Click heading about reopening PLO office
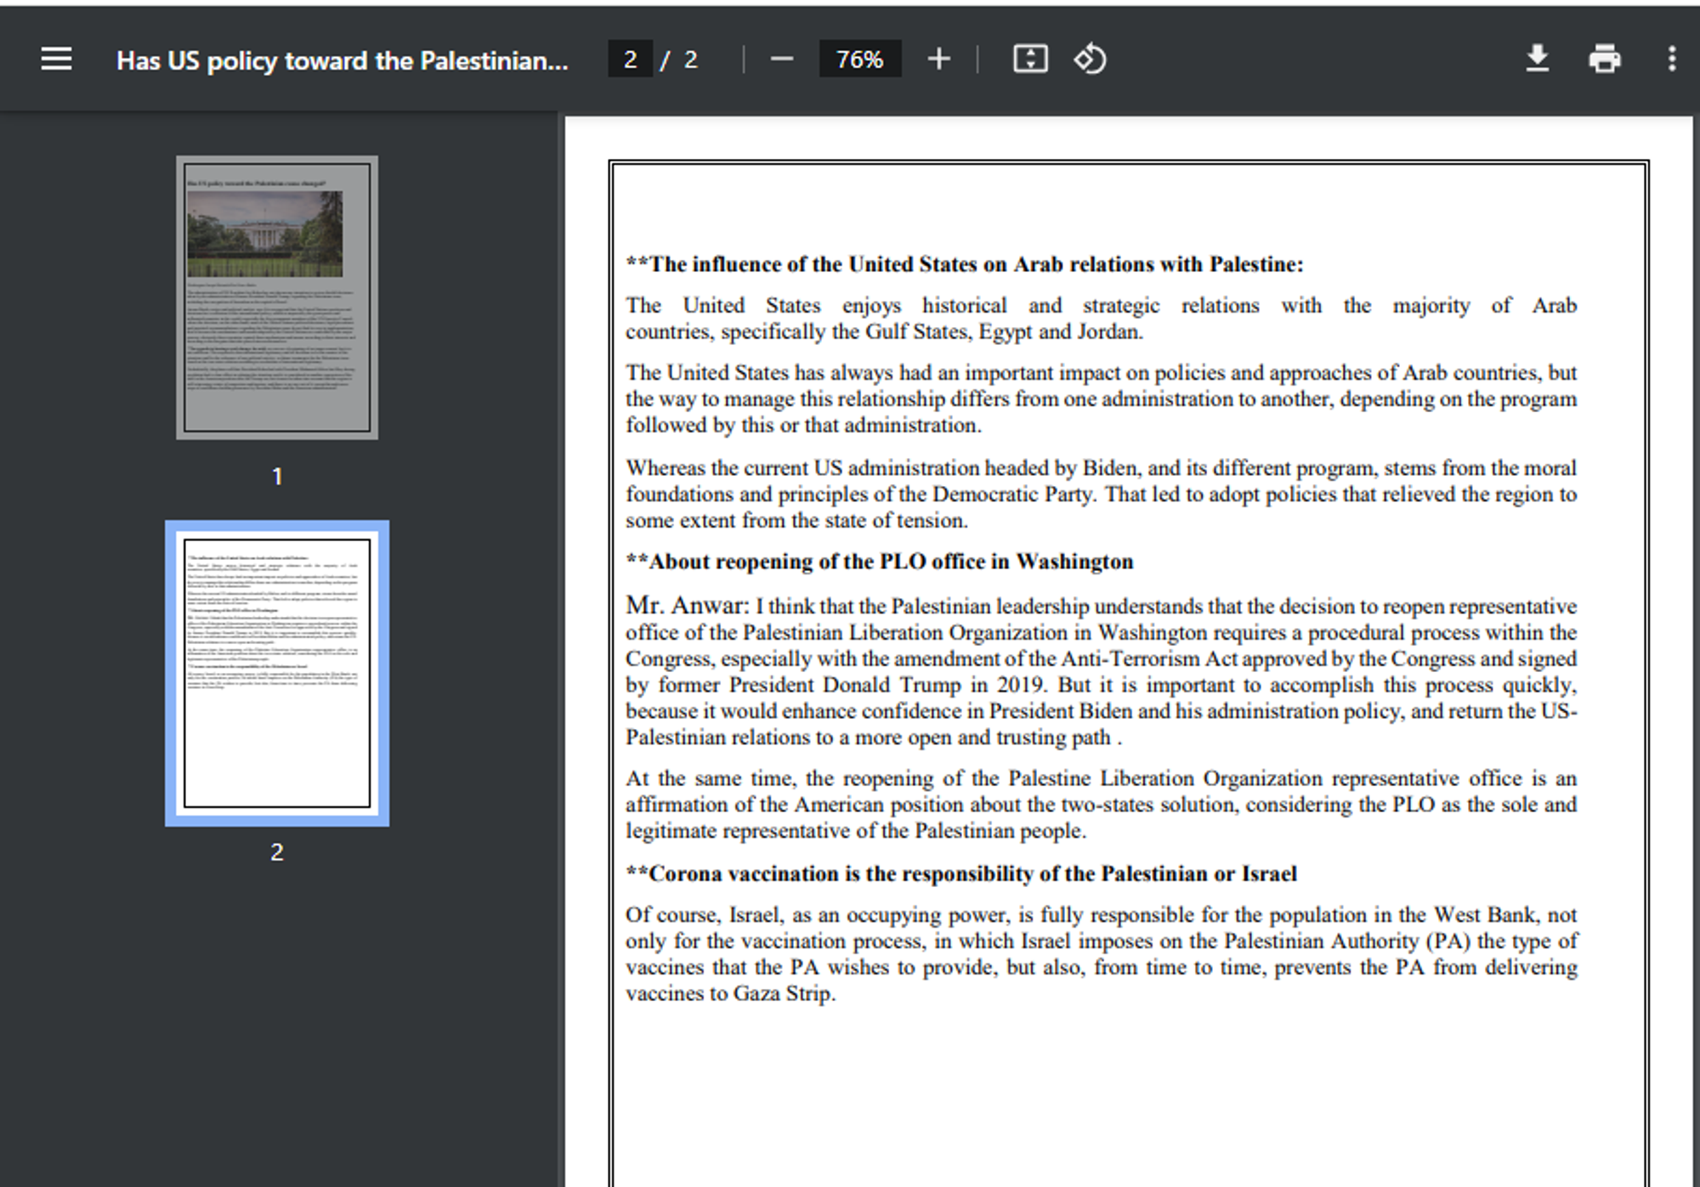The image size is (1700, 1187). click(x=880, y=562)
